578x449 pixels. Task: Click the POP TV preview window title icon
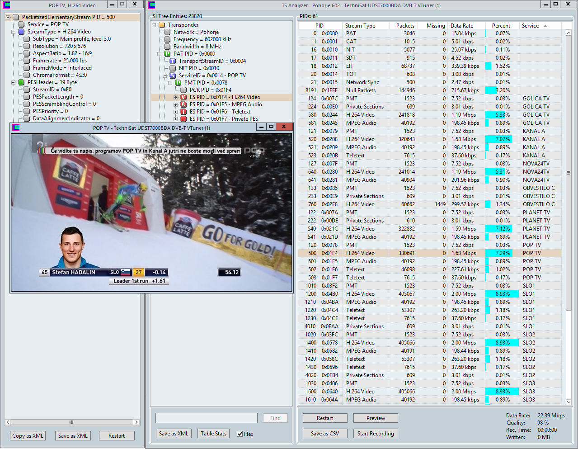pos(16,128)
